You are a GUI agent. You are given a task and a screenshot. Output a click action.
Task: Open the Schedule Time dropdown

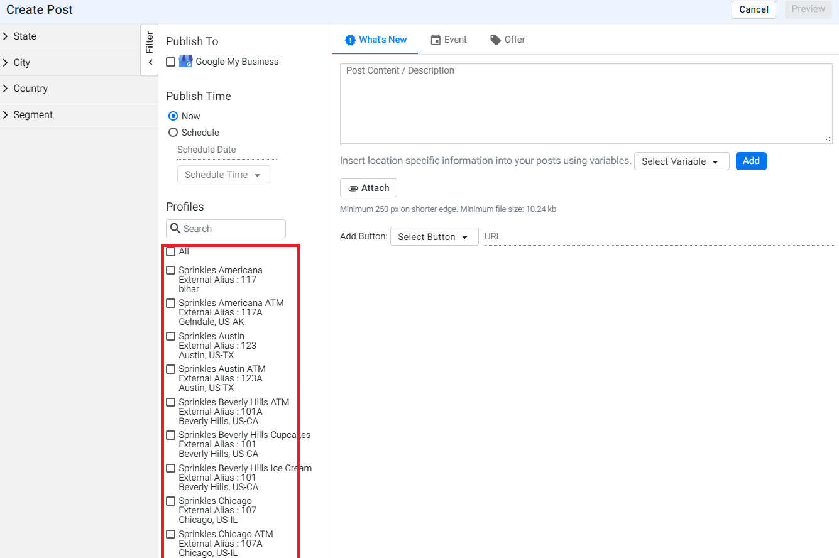224,175
